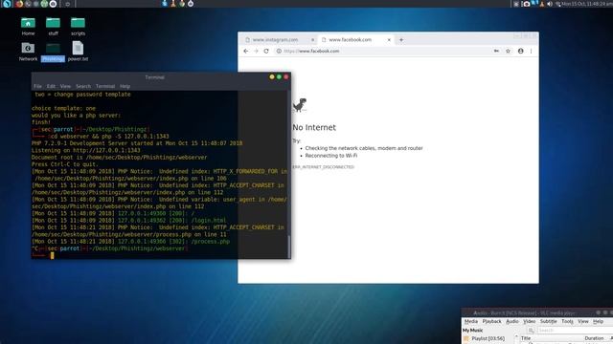Click the 'Listening on http://127.0.0.1:1343' terminal line
The height and width of the screenshot is (344, 613).
tap(85, 151)
